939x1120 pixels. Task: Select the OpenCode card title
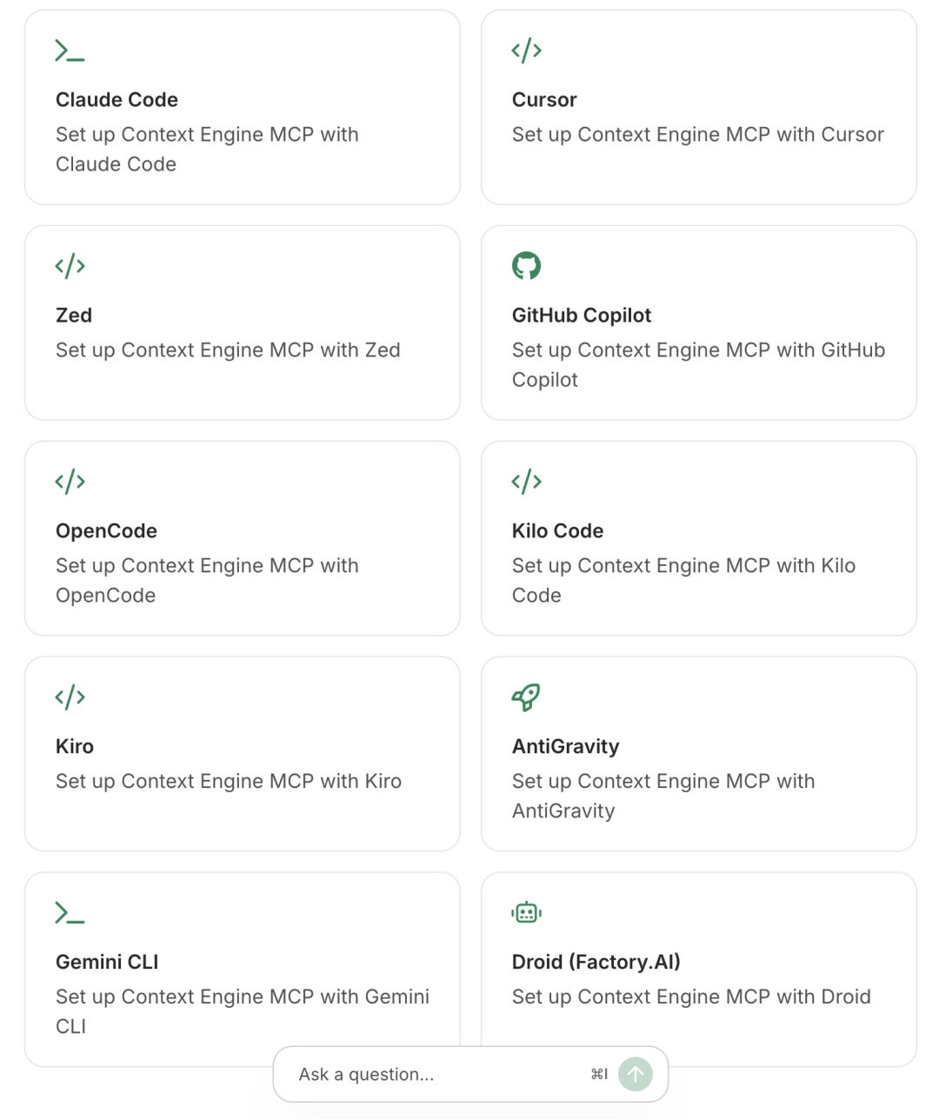click(x=106, y=531)
